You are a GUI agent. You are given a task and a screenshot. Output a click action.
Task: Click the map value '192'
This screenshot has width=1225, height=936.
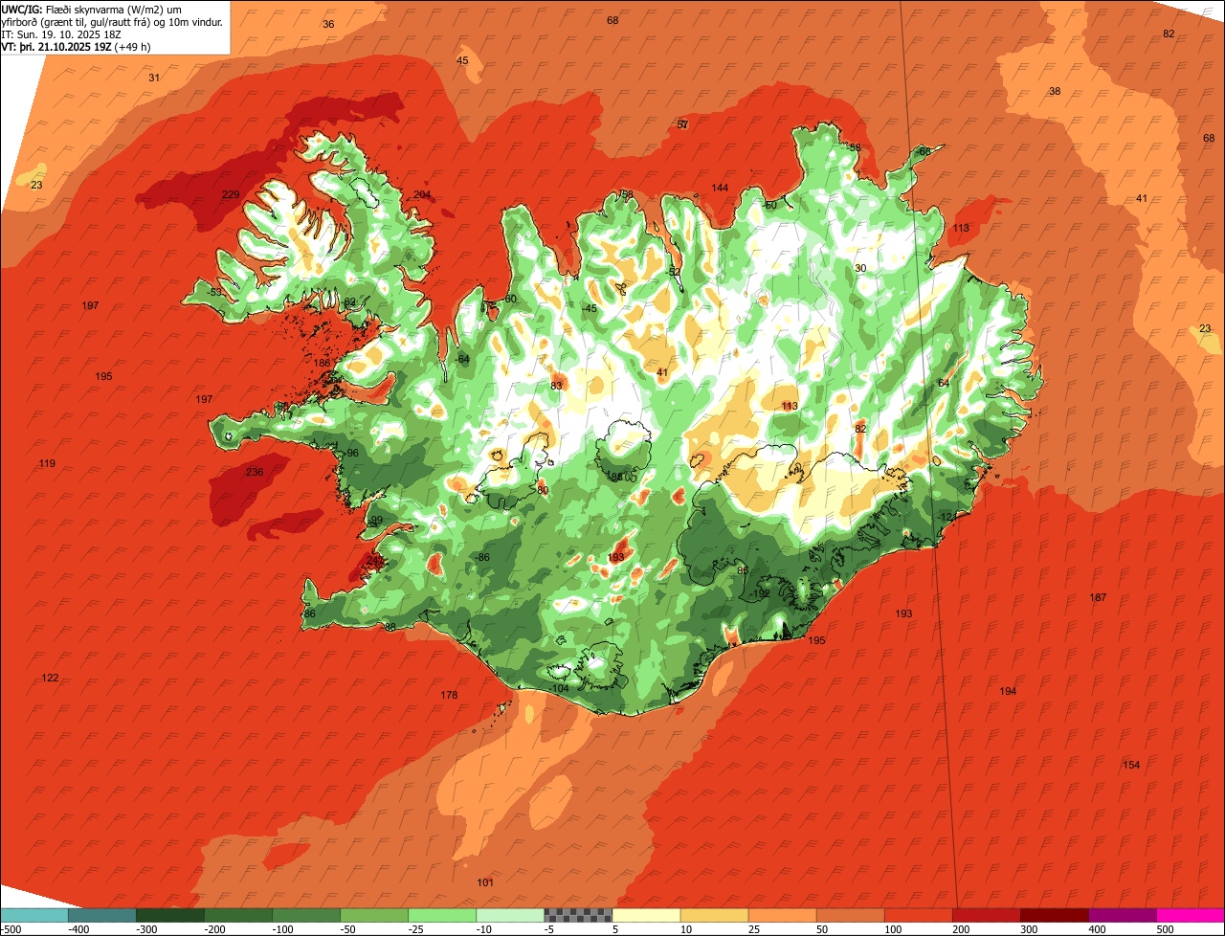(762, 593)
